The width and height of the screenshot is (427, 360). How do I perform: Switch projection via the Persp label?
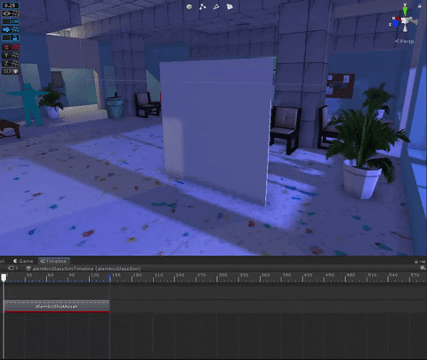[x=405, y=42]
